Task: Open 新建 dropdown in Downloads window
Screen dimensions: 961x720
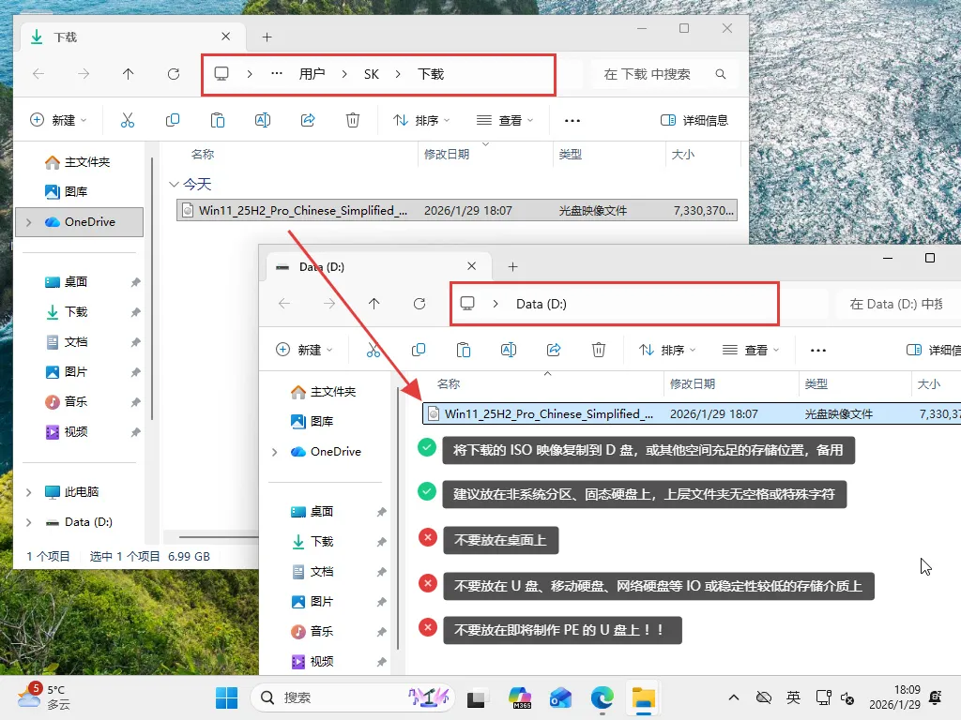Action: click(x=59, y=120)
